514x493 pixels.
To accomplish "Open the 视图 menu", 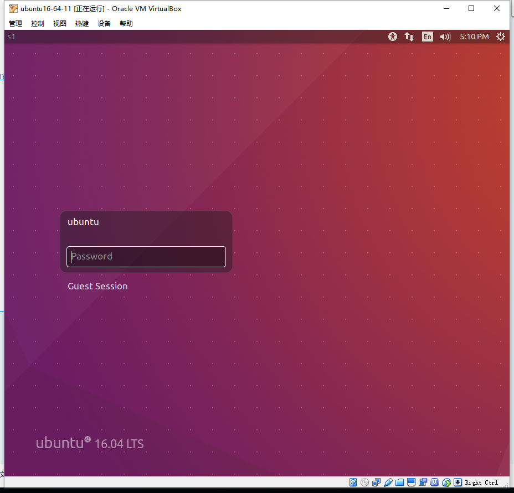I will (x=60, y=24).
